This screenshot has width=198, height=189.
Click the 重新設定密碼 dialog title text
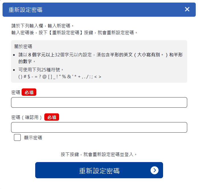26,10
